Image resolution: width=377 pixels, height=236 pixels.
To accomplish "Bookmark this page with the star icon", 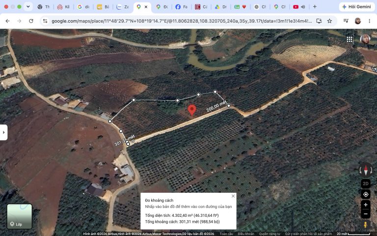I will pos(330,21).
